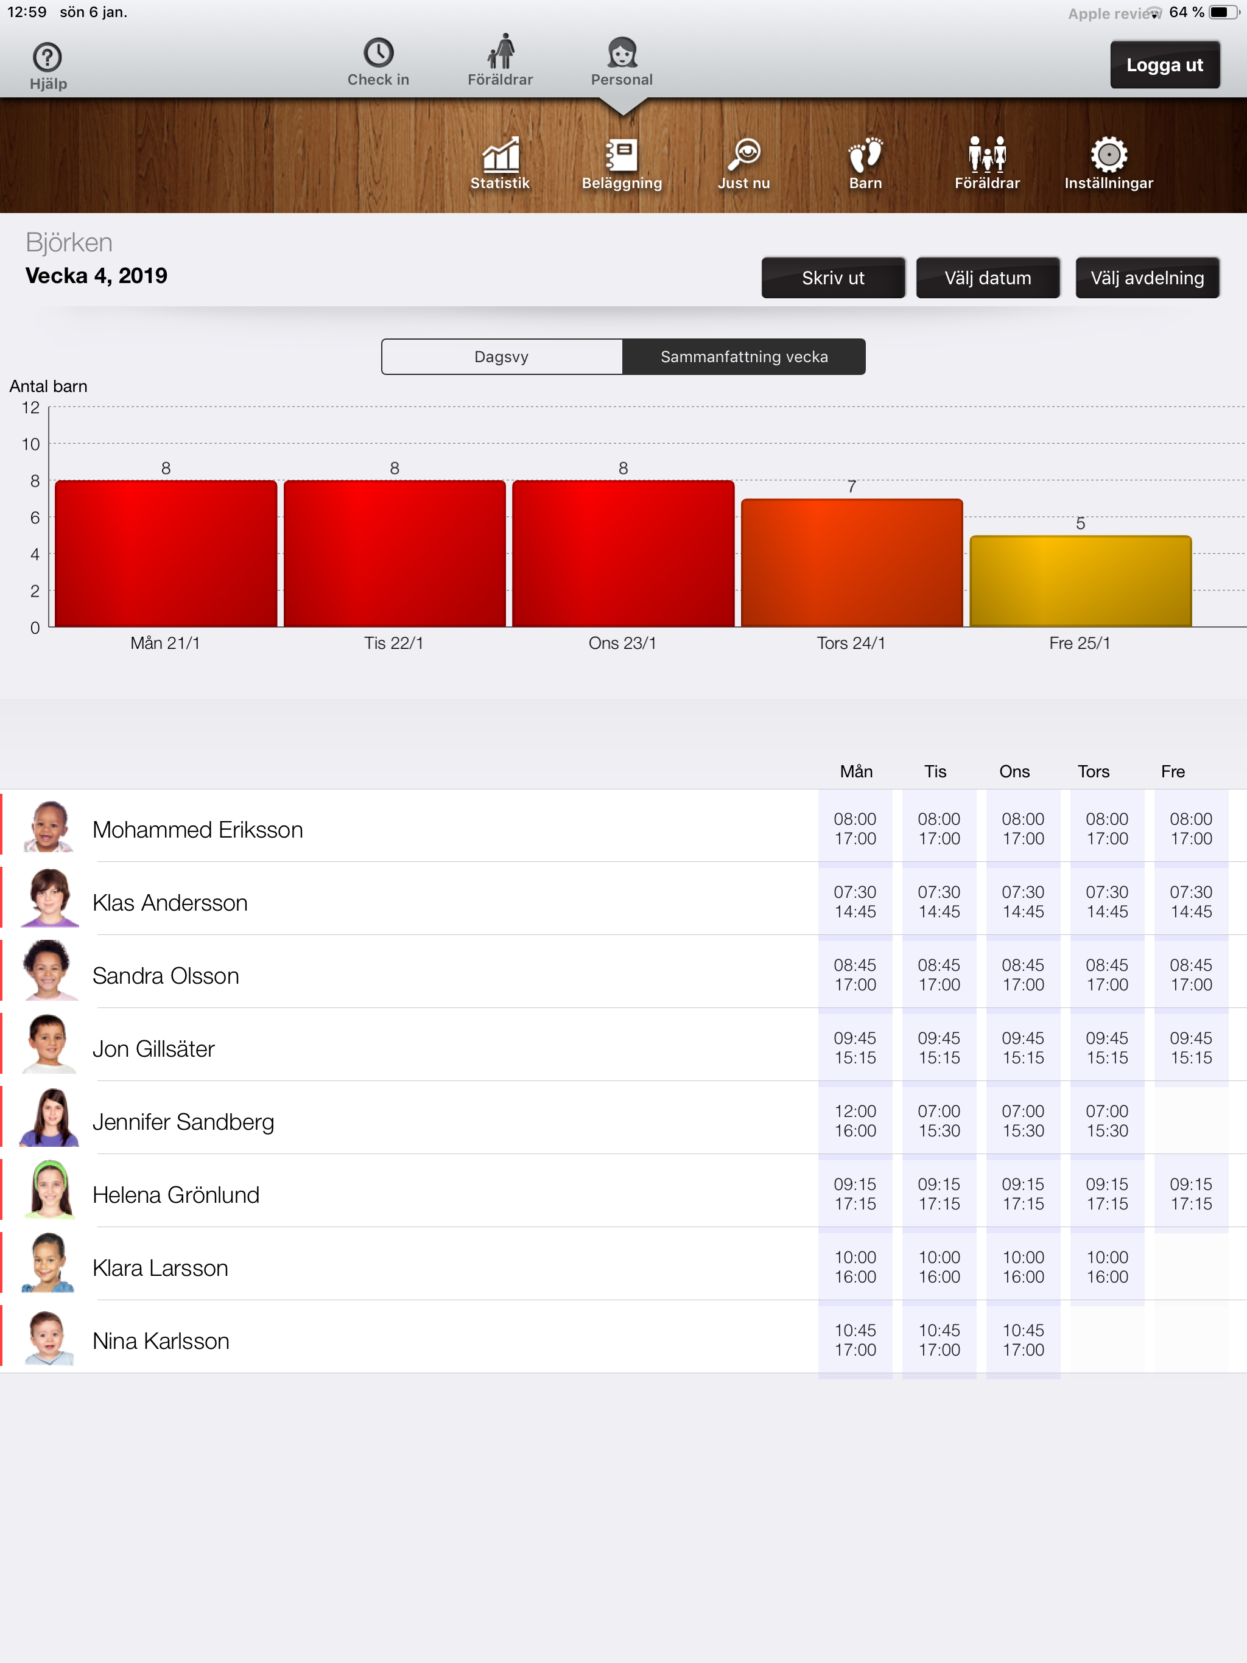Click the Logga ut button
Screen dimensions: 1247x1663
click(1164, 65)
